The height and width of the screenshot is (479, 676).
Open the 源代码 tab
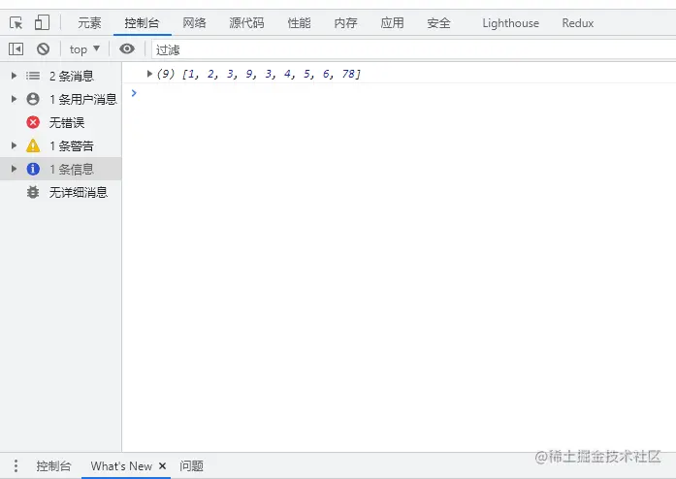coord(246,23)
